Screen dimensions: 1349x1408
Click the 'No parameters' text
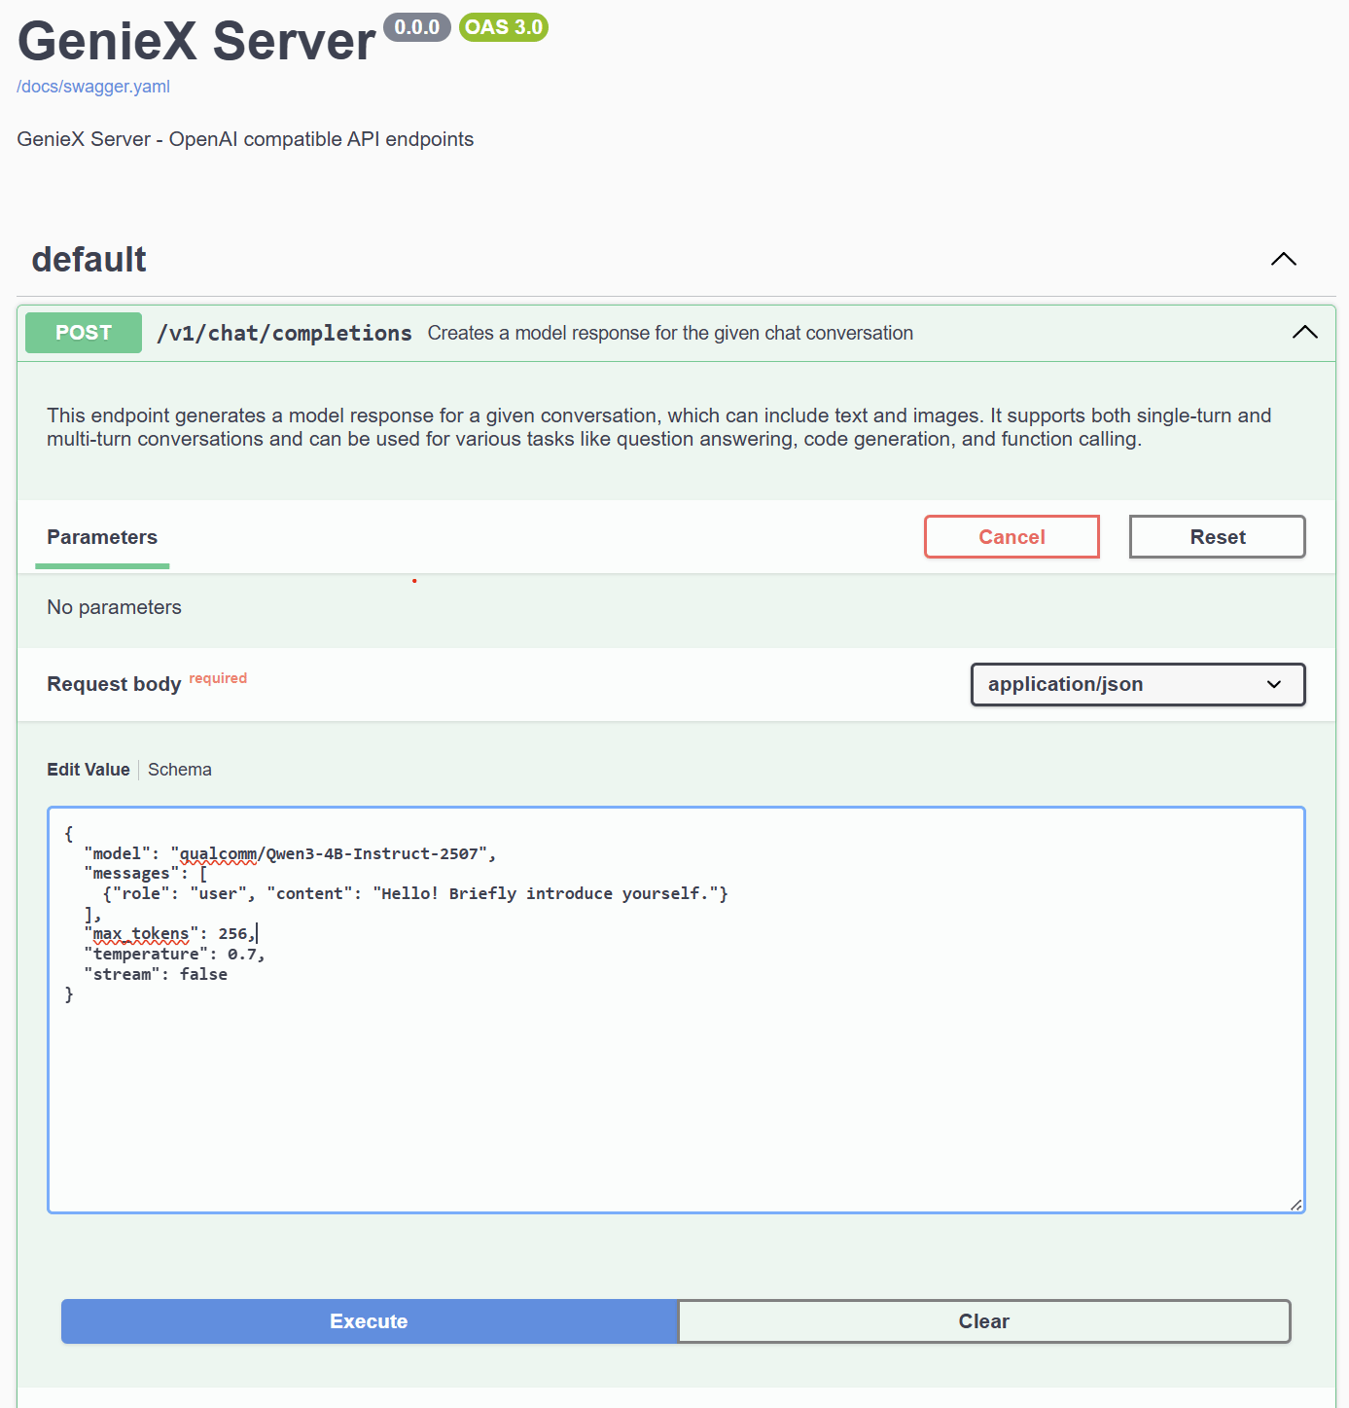(x=115, y=607)
